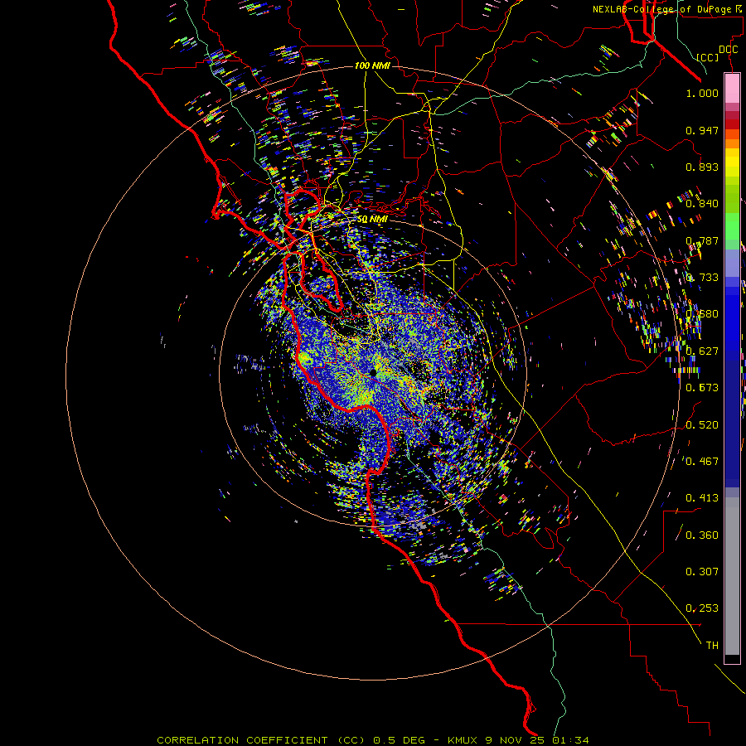Click the DCC label above the color scale

point(728,50)
